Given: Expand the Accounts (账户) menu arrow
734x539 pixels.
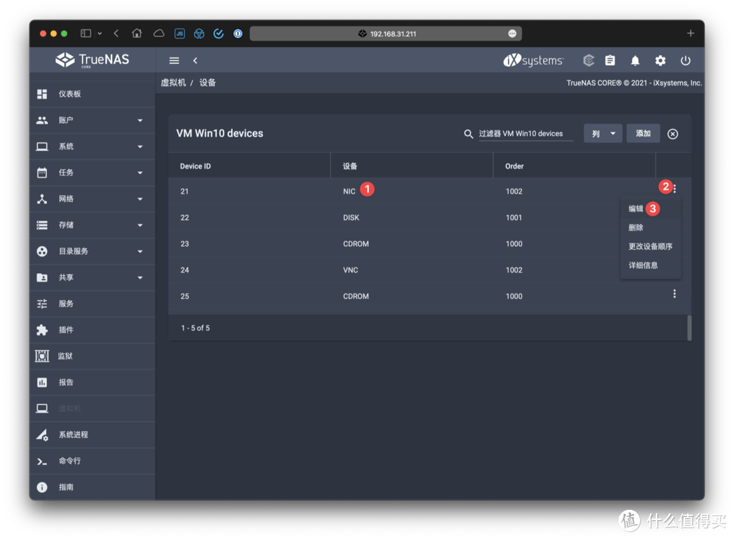Looking at the screenshot, I should pos(140,121).
